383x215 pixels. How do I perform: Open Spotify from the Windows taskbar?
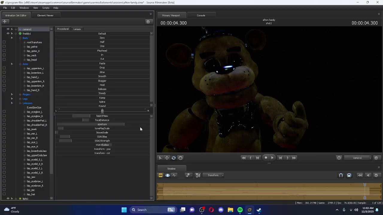240,210
